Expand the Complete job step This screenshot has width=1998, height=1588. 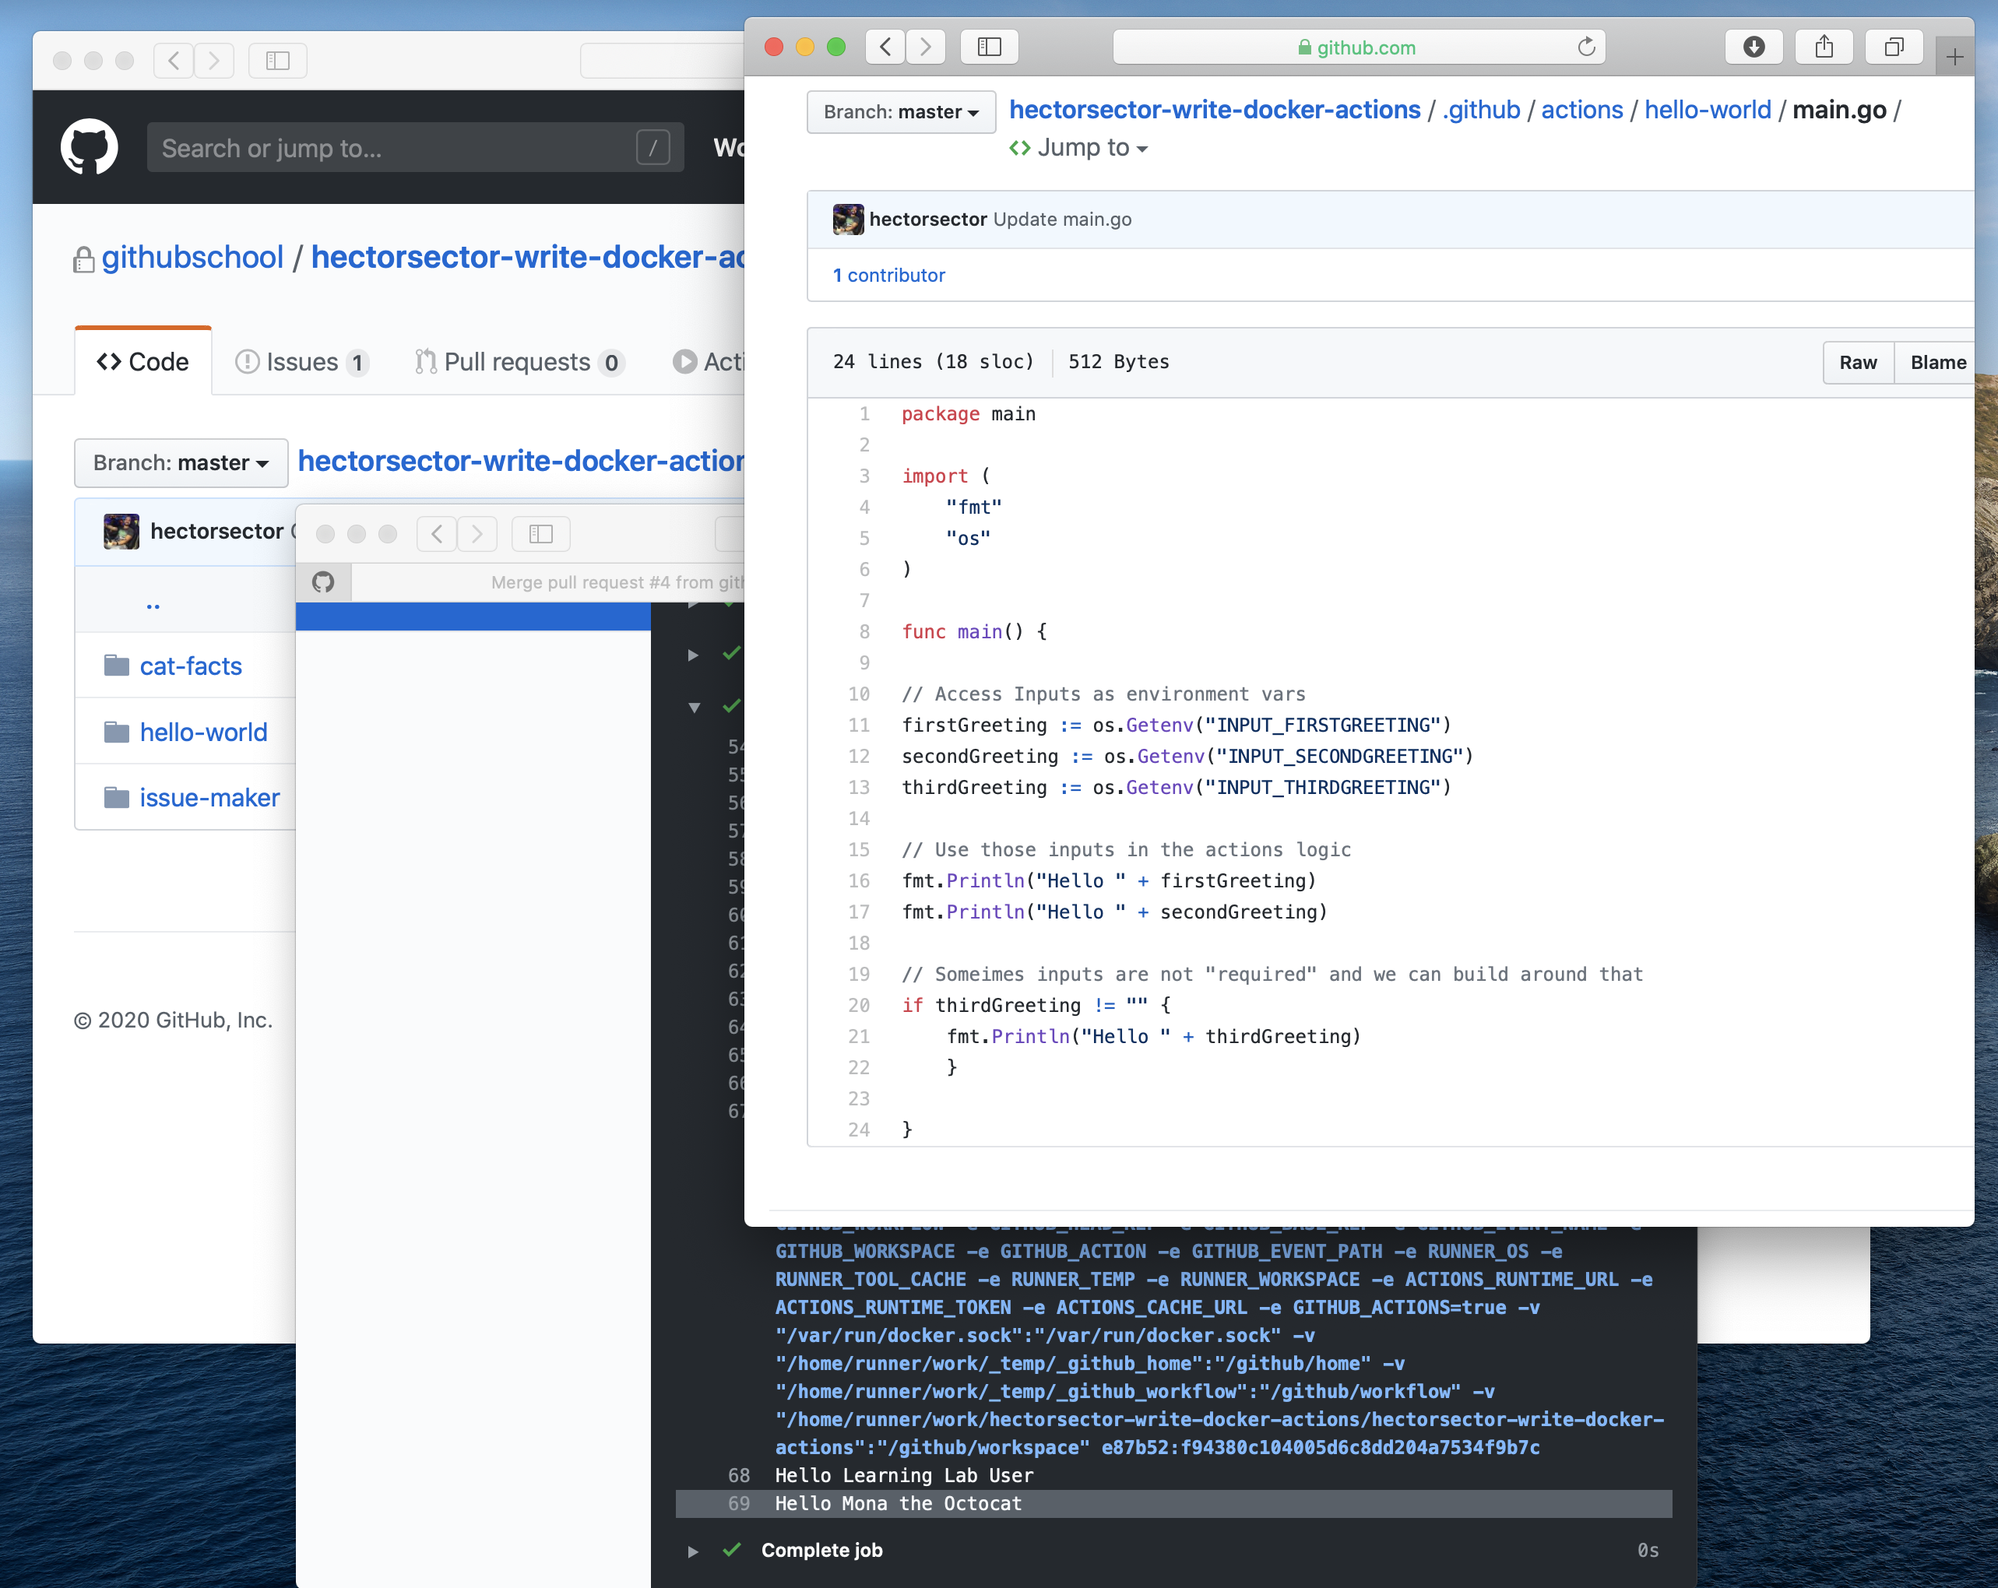[x=692, y=1551]
